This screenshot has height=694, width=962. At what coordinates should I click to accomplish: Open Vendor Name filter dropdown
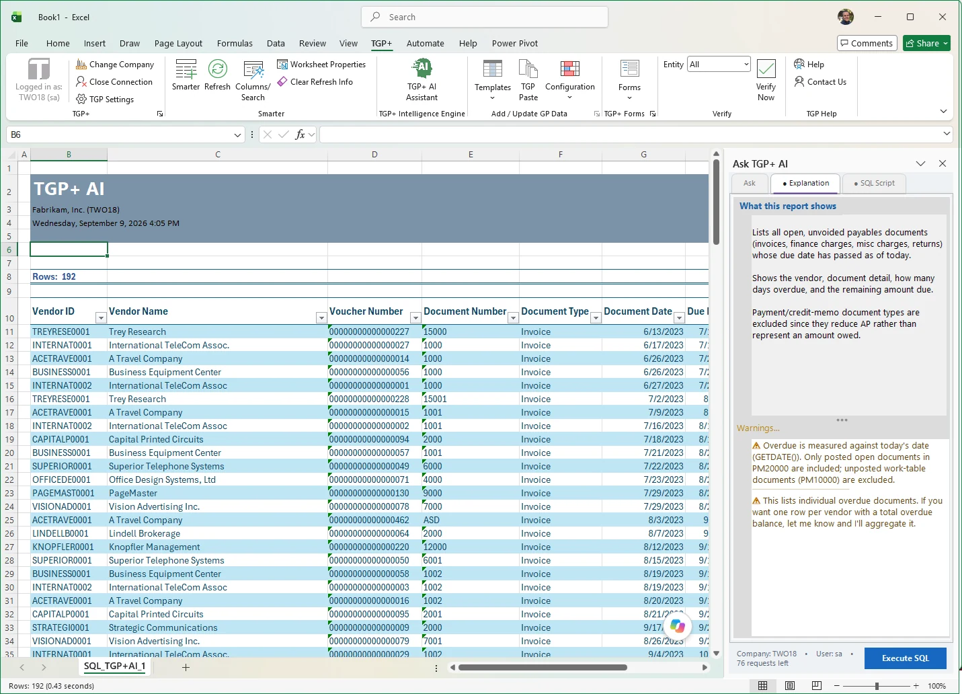(321, 318)
